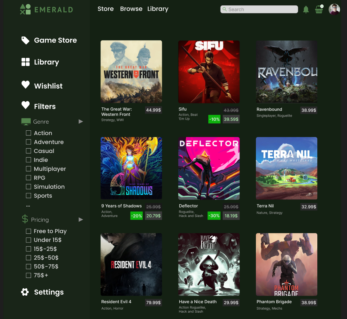Click the Settings gear icon
Screen dimensions: 347x319
click(x=25, y=292)
